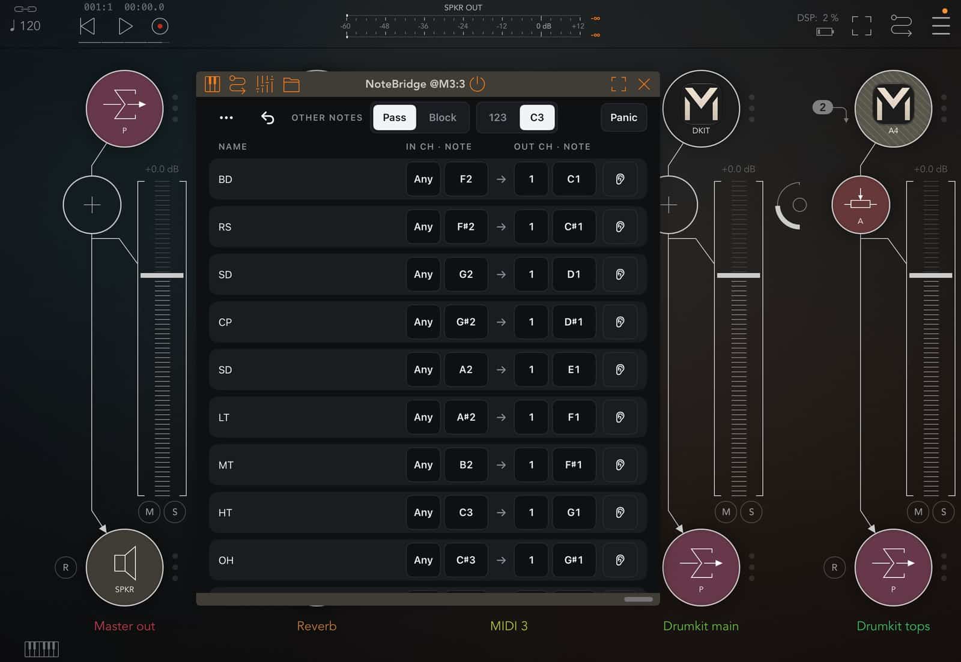Open the three-dots more options menu
Viewport: 961px width, 662px height.
[226, 118]
